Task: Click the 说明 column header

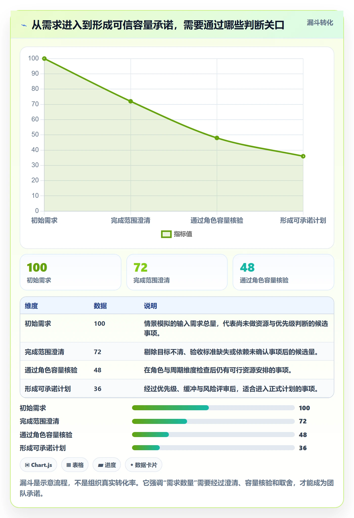Action: coord(150,306)
